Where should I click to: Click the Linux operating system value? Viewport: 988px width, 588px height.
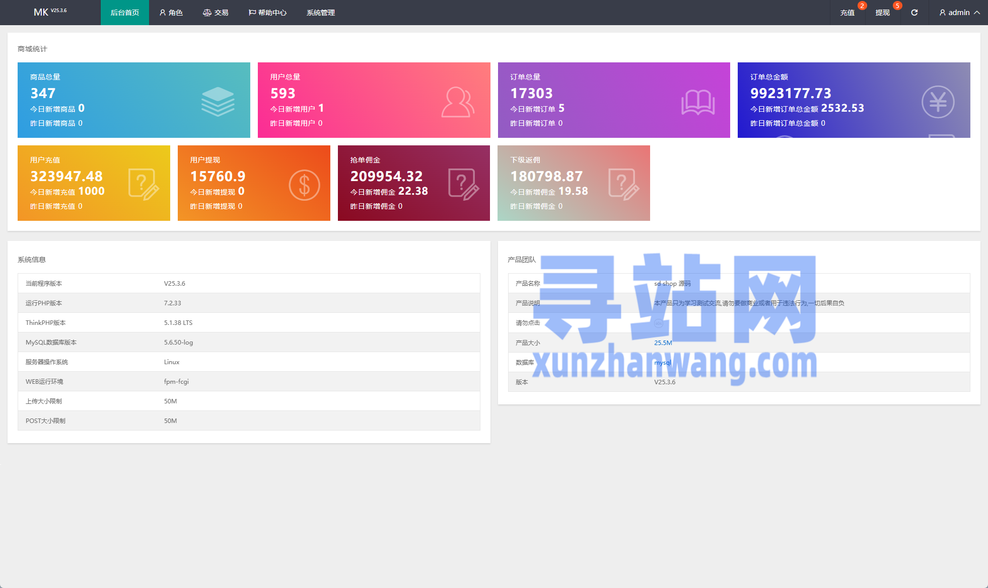pos(172,362)
